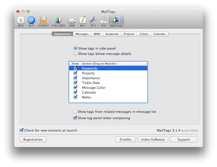Enable Show tags from related messages
This screenshot has width=217, height=167.
(x=75, y=112)
